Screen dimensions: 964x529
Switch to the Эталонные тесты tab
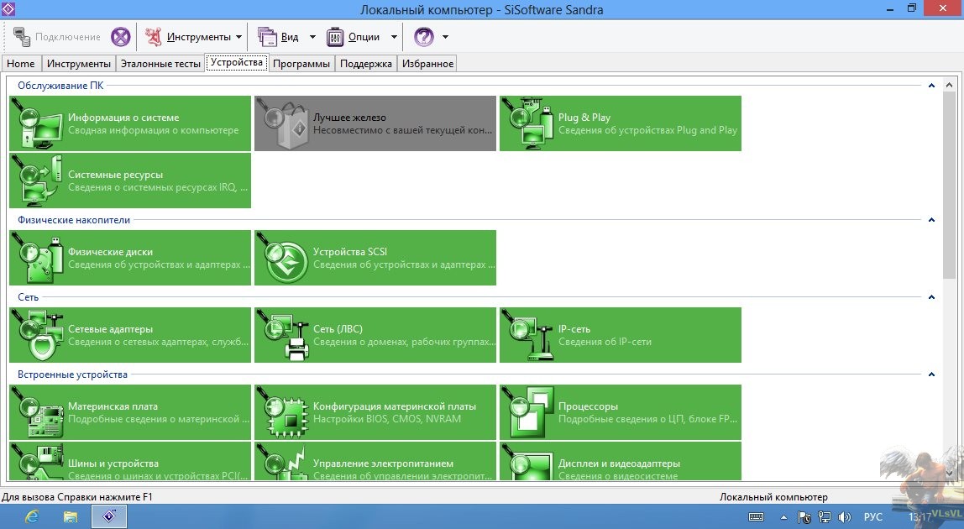160,63
